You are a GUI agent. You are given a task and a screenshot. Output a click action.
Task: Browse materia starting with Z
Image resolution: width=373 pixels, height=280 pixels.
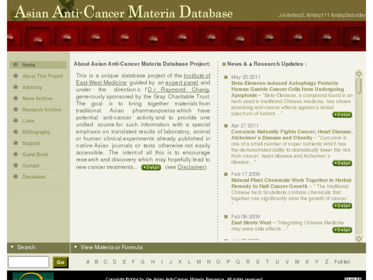click(x=327, y=262)
